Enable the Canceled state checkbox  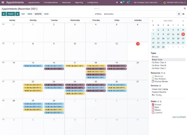[x=153, y=113]
